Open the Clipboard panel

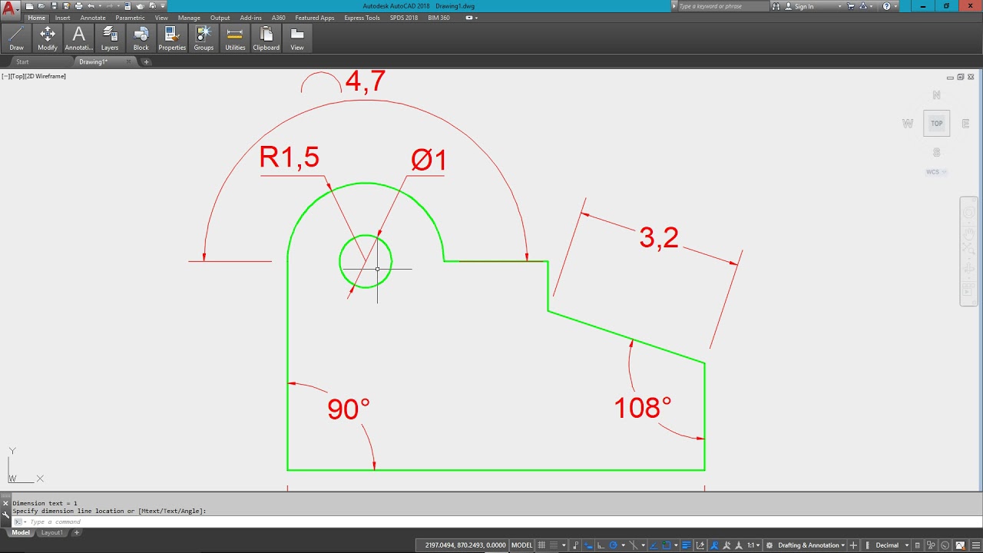(266, 38)
